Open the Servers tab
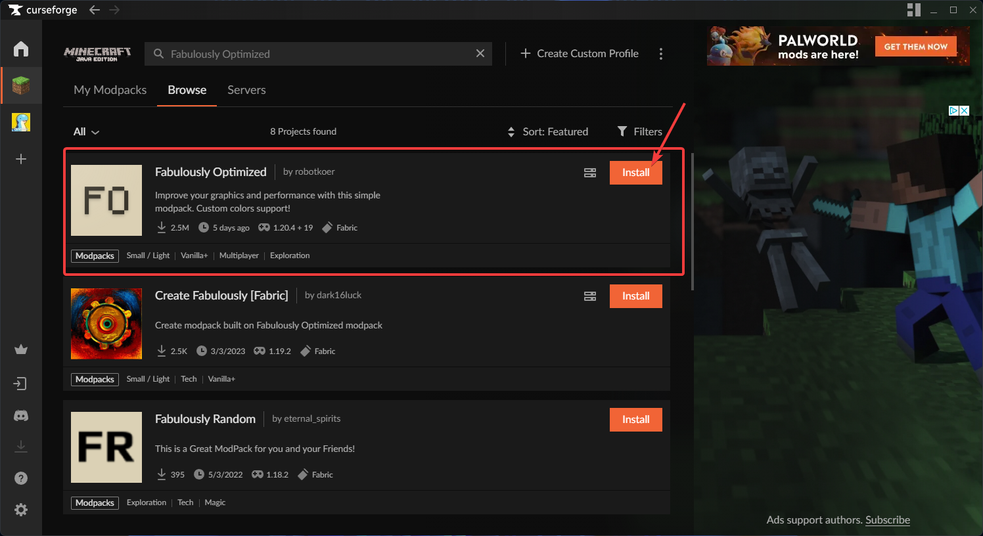The width and height of the screenshot is (983, 536). [246, 90]
